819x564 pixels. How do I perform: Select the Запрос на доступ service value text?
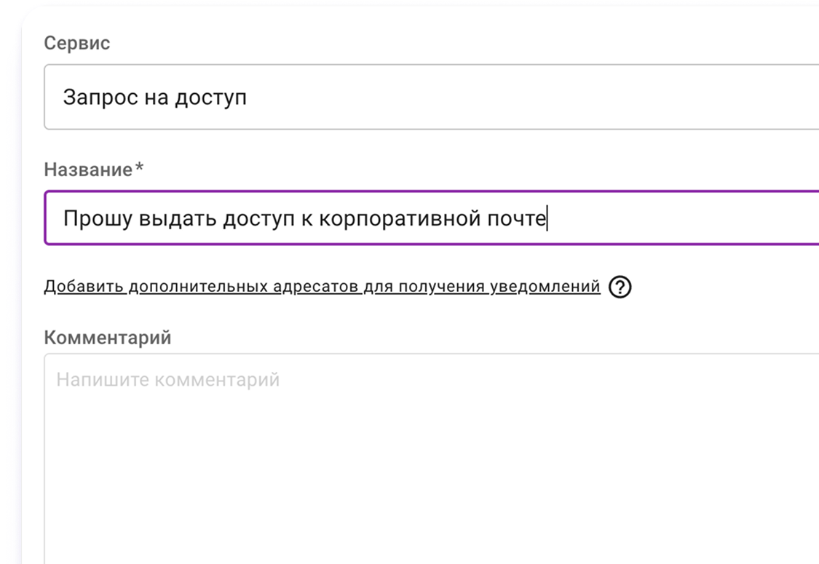point(155,98)
